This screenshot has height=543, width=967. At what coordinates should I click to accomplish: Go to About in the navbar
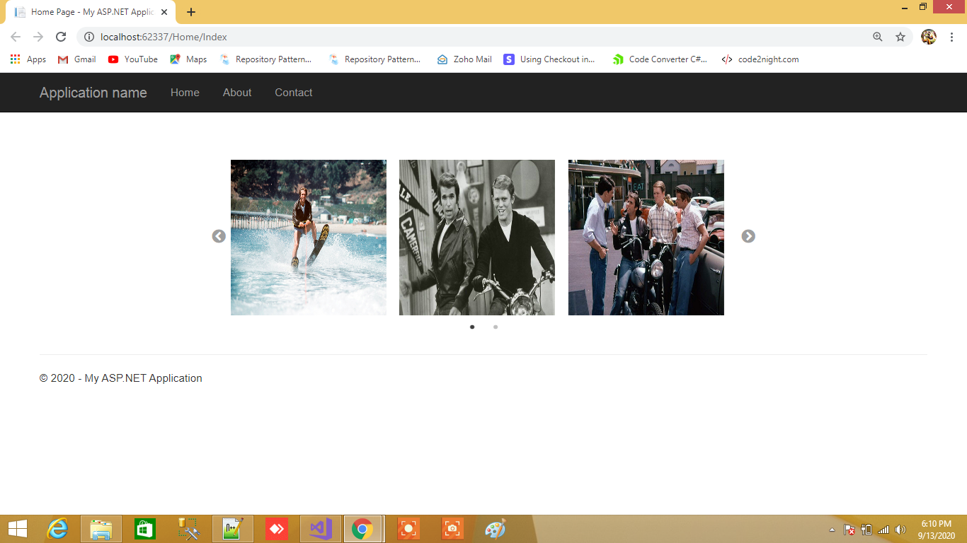click(x=237, y=93)
